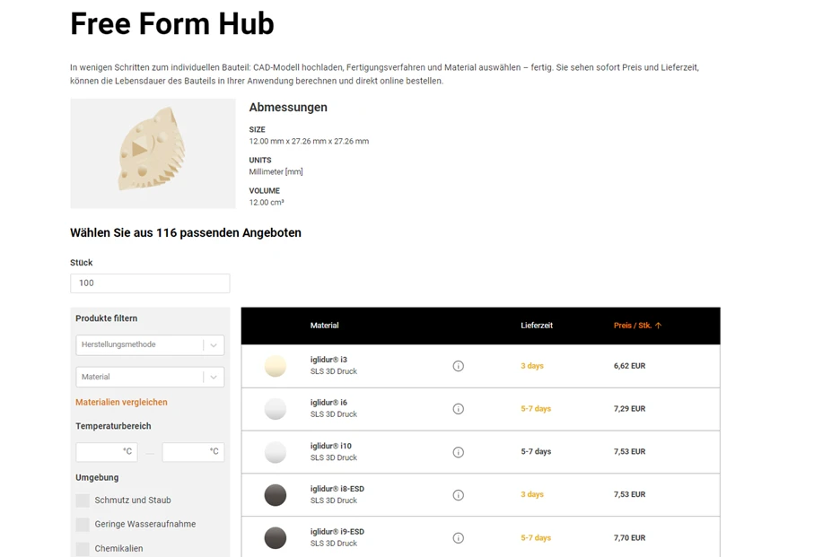Enable the Schmutz und Staub filter
814x557 pixels.
click(x=82, y=500)
